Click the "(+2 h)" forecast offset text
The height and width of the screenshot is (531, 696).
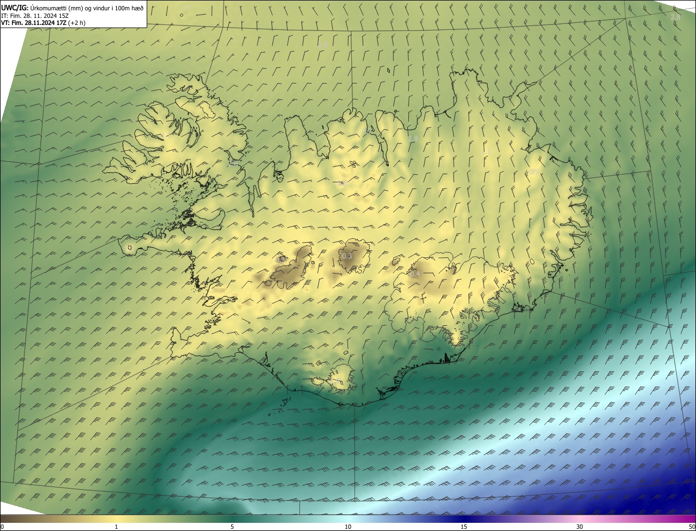coord(77,23)
